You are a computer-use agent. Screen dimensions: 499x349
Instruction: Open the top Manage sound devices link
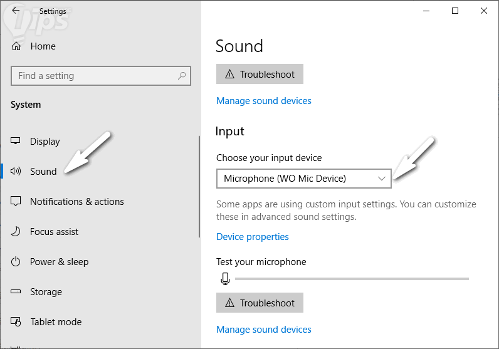(264, 101)
